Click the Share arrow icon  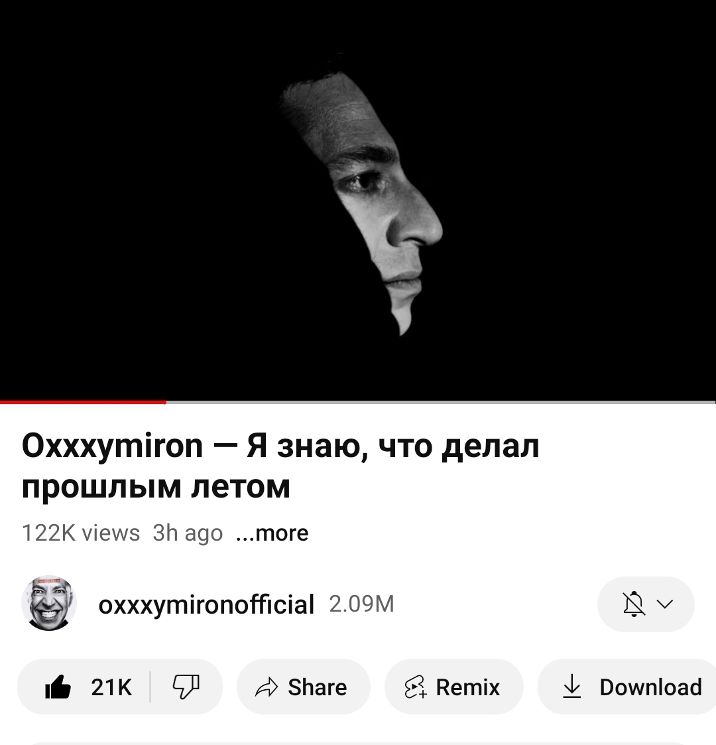click(x=267, y=687)
